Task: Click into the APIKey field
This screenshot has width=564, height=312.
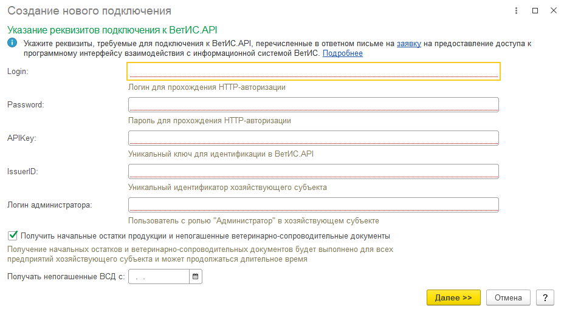Action: (x=313, y=138)
